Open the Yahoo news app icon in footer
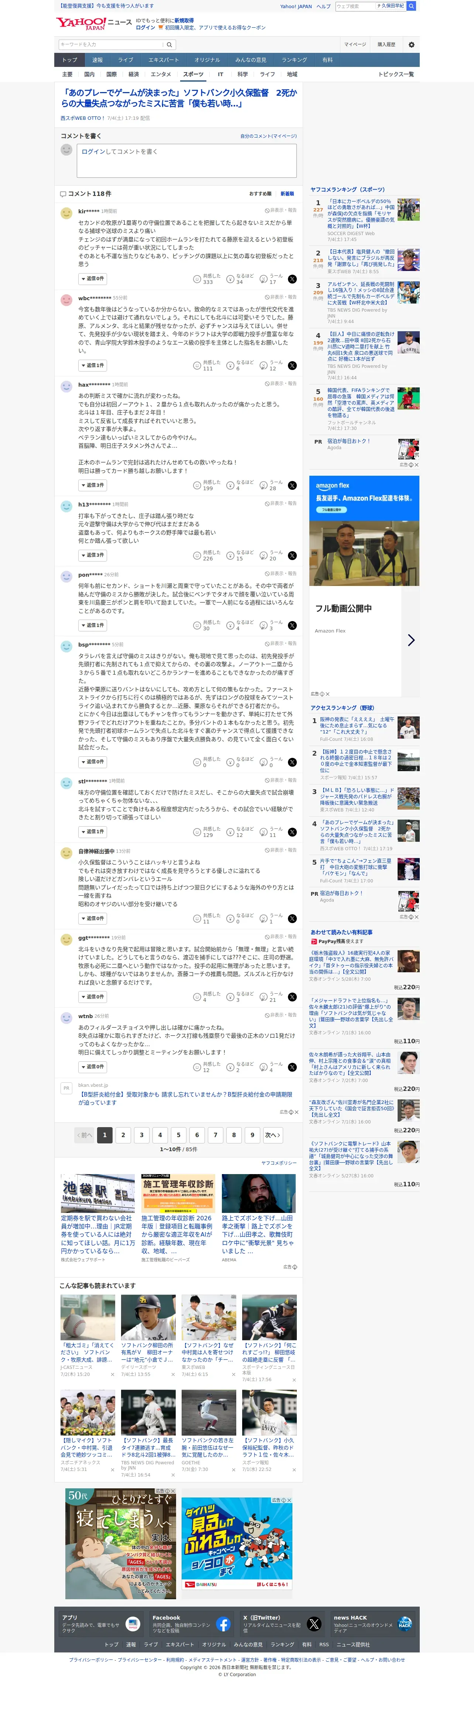This screenshot has height=1719, width=474. coord(133,1624)
